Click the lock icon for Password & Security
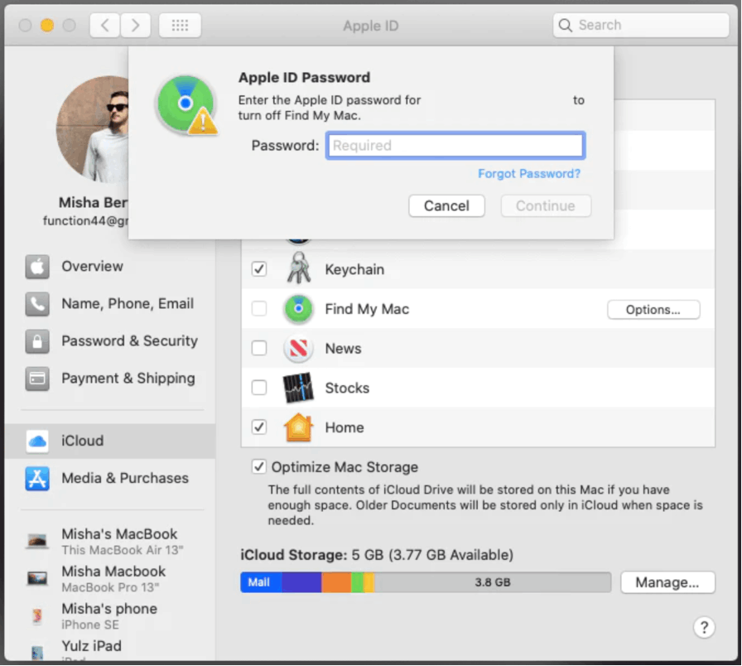This screenshot has height=666, width=742. (x=37, y=341)
